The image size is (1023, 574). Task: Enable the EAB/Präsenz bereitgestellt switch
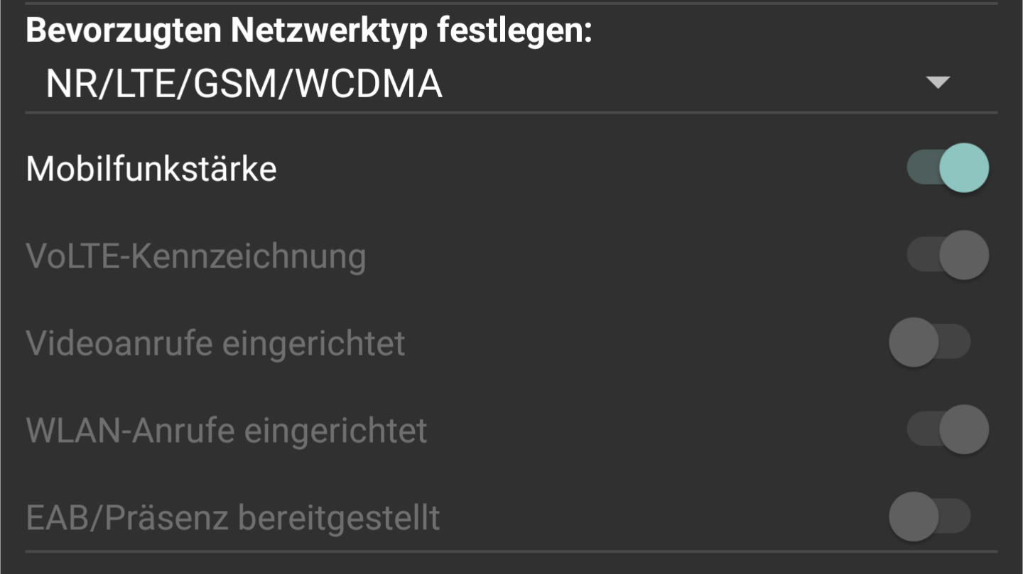tap(930, 517)
